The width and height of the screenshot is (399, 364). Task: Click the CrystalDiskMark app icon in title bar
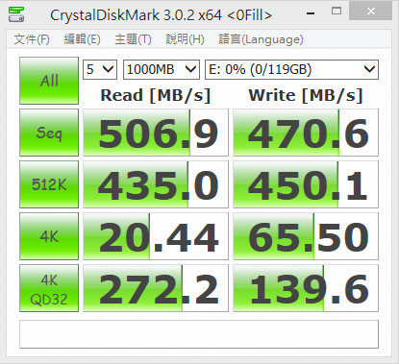pyautogui.click(x=16, y=14)
